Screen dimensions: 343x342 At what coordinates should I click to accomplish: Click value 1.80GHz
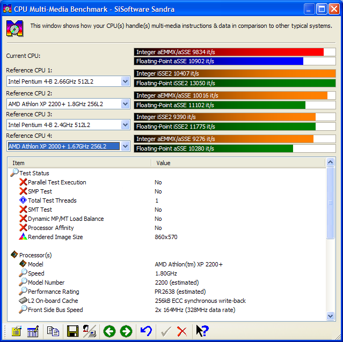tap(166, 273)
